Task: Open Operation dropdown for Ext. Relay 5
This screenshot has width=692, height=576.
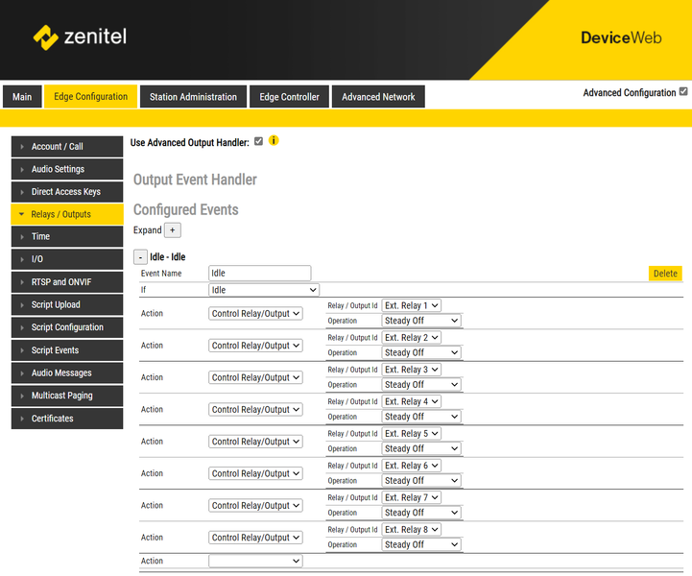Action: pyautogui.click(x=421, y=449)
